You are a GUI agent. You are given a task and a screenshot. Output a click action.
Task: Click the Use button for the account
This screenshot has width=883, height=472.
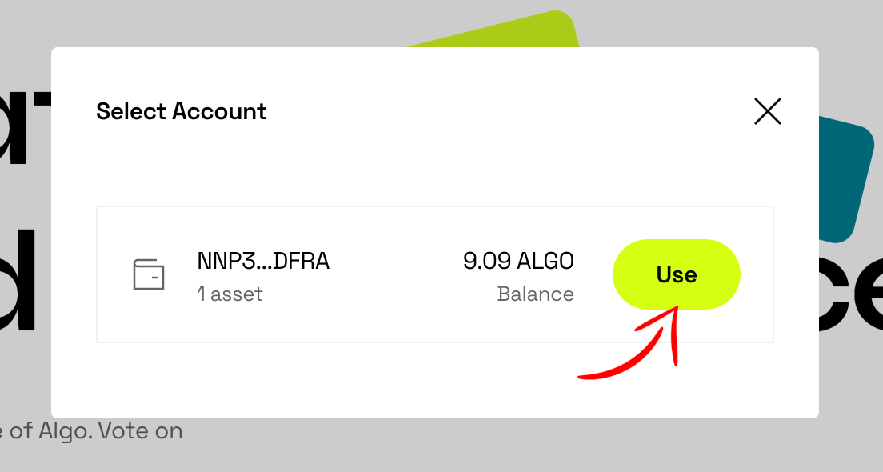click(676, 274)
